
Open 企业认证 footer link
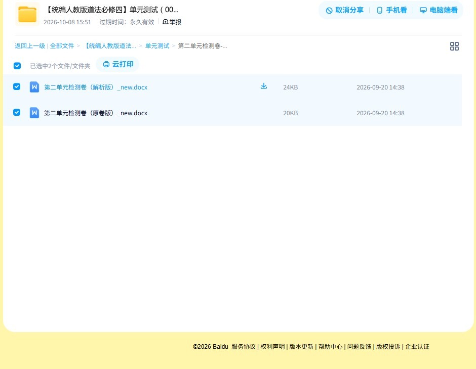pos(417,347)
